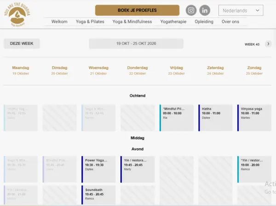Go to next week with the arrow
276x206 pixels.
point(268,44)
